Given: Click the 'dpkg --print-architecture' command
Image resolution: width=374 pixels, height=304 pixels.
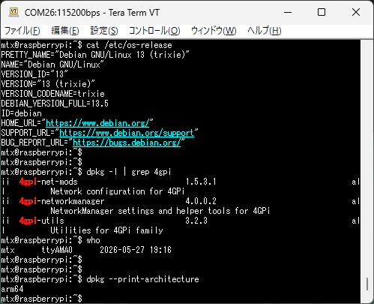Looking at the screenshot, I should point(142,279).
